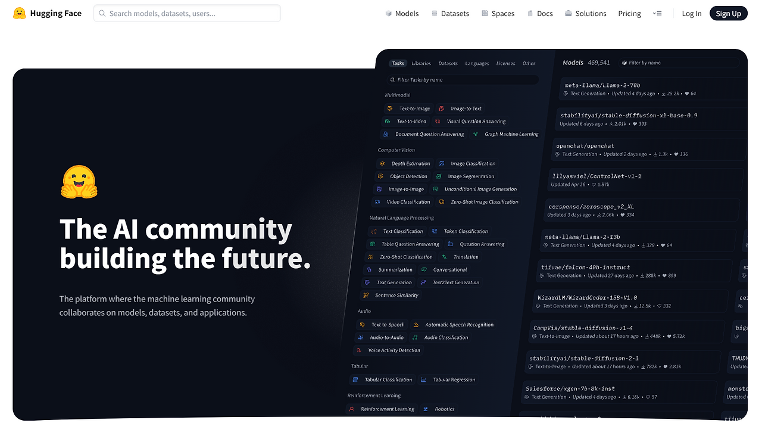Click the Robotics task icon
Viewport: 762px width, 426px height.
426,409
